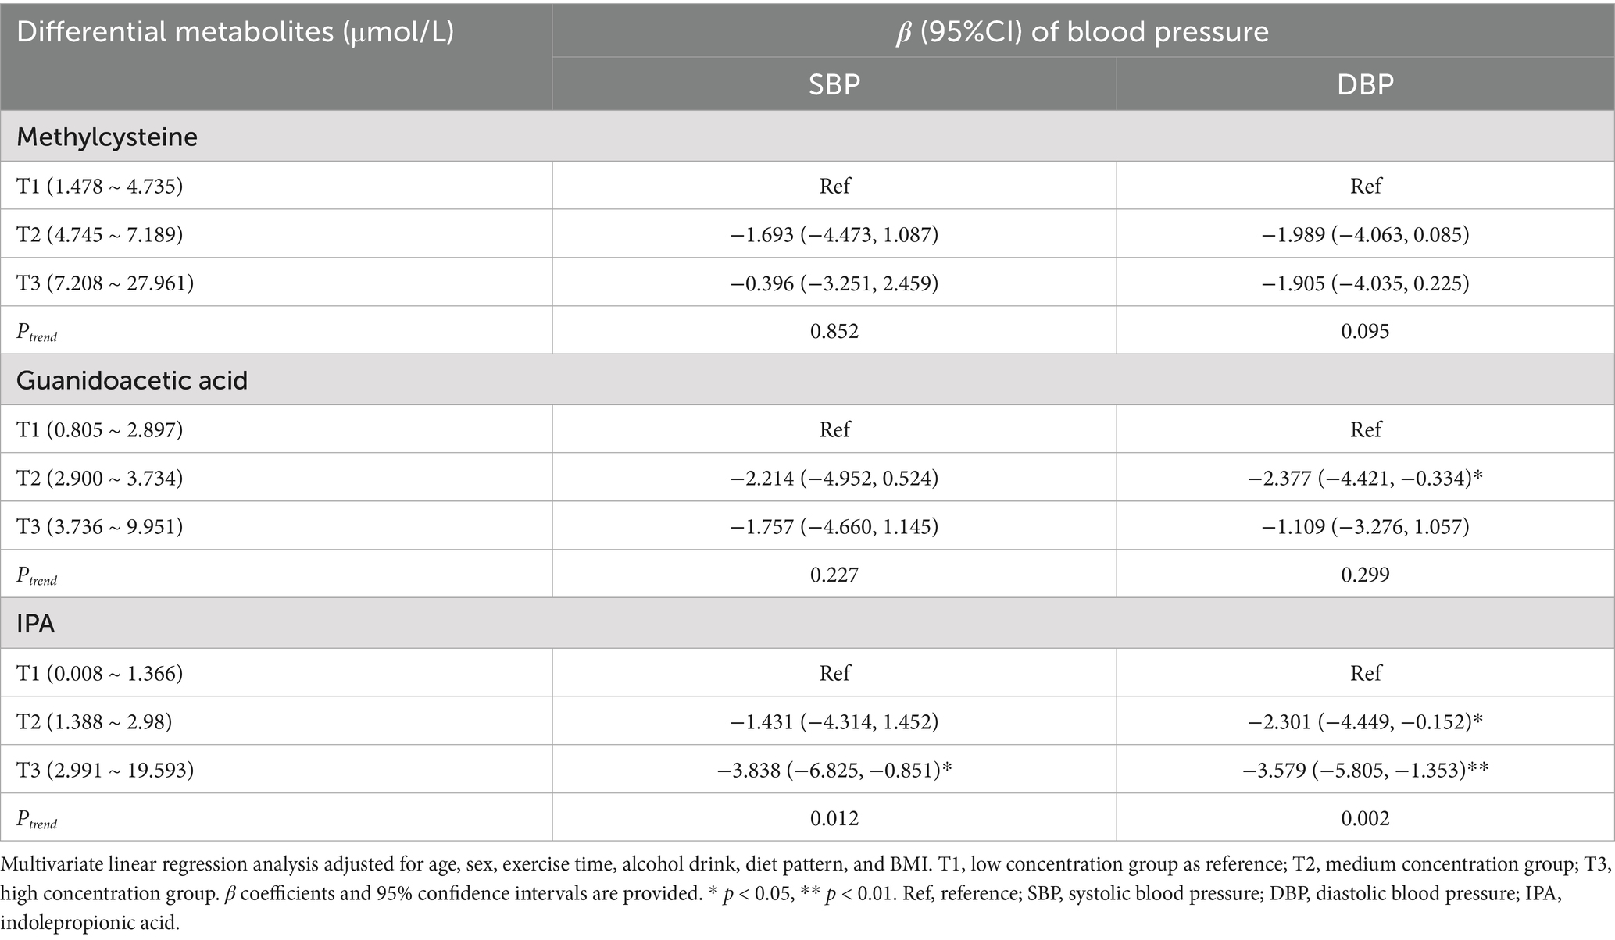Click the Methylcysteine section row
The image size is (1615, 940).
click(107, 137)
